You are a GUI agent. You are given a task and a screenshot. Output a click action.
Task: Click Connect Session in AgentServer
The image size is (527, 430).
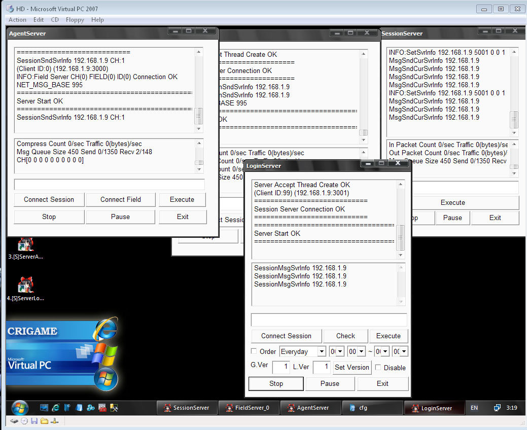49,200
